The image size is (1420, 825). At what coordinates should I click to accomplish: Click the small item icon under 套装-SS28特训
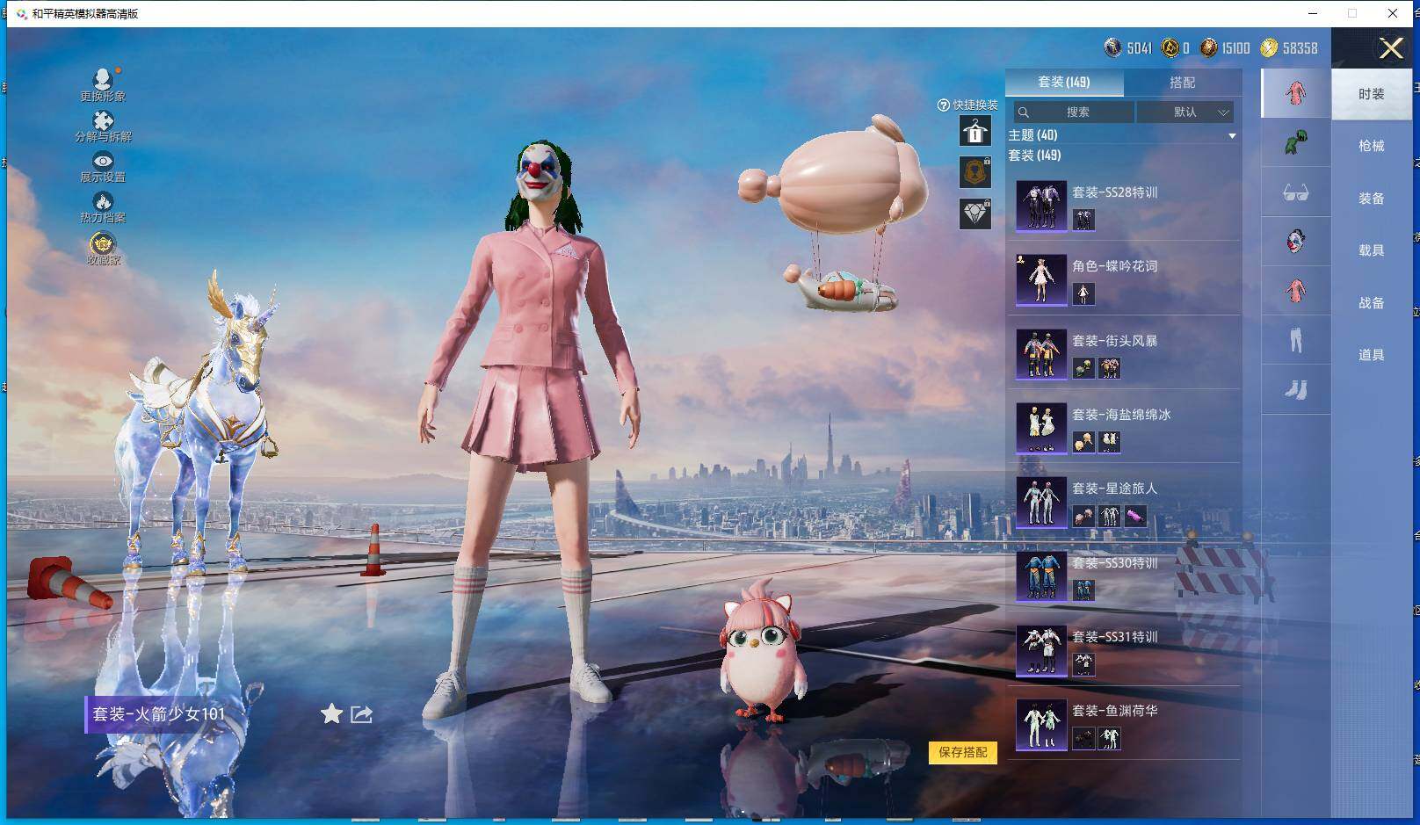[1083, 220]
